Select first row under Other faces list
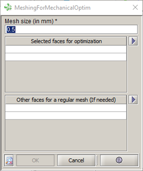Screen dimensions: 143x171 [x=66, y=108]
